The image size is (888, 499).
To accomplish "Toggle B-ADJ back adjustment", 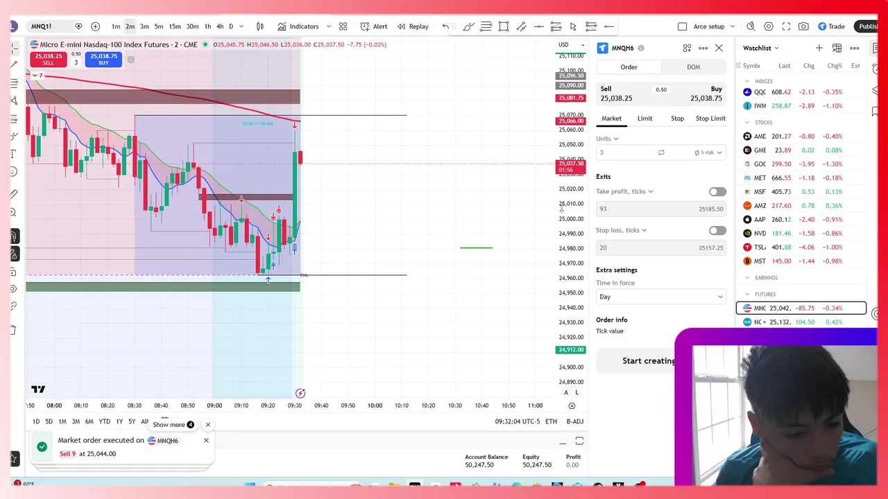I will click(575, 421).
